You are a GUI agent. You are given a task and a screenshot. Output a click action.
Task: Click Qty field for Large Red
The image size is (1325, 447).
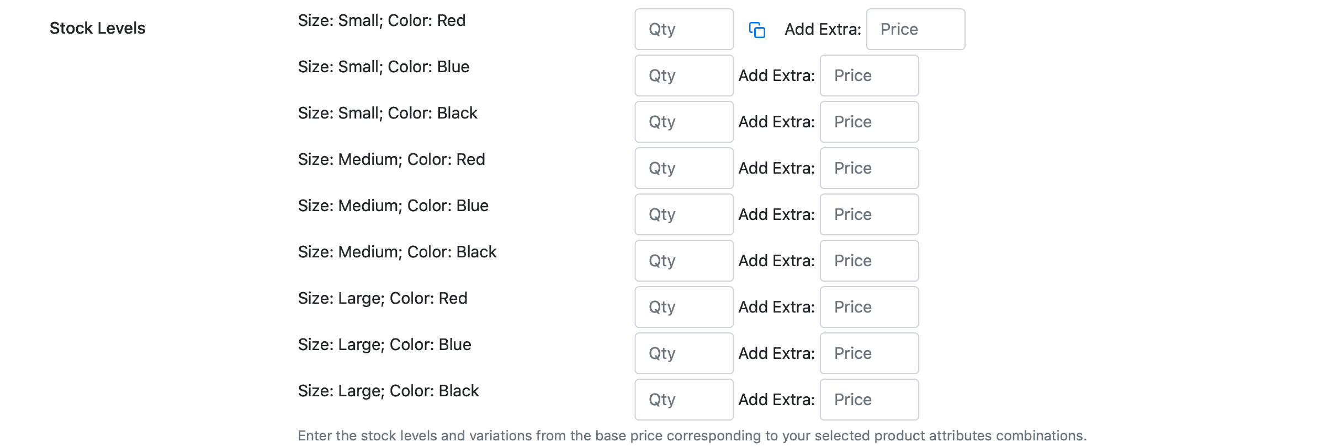(684, 307)
